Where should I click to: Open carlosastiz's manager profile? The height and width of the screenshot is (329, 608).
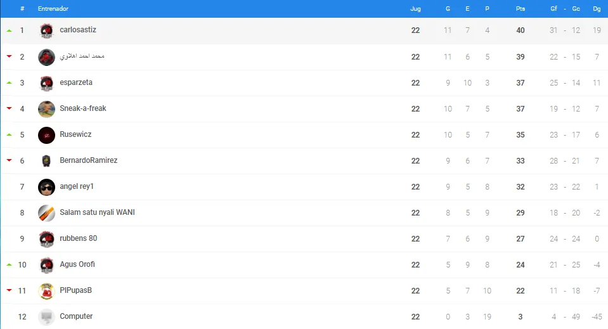point(78,30)
